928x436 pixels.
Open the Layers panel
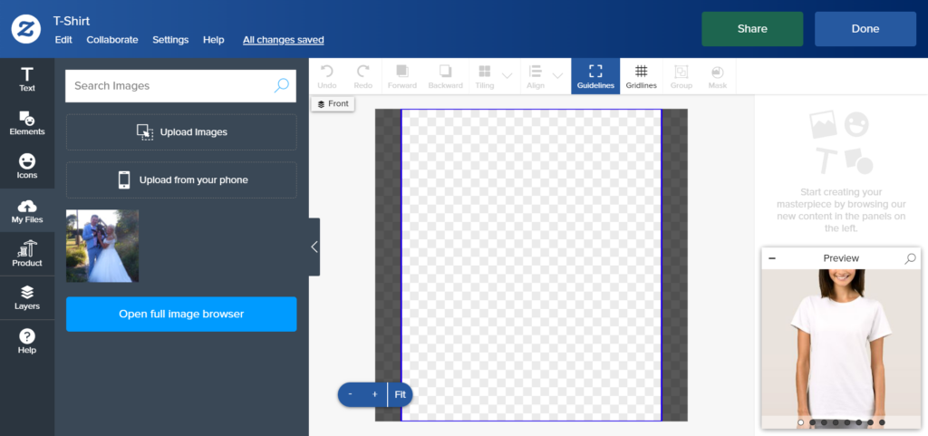27,297
